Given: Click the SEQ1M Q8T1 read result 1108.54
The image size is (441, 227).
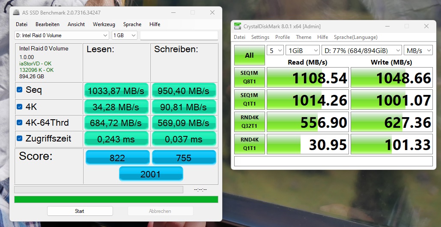Looking at the screenshot, I should (x=308, y=77).
